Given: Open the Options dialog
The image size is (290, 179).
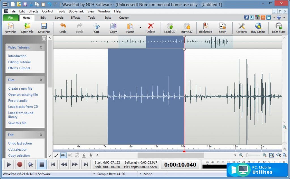Looking at the screenshot, I should coord(241,28).
